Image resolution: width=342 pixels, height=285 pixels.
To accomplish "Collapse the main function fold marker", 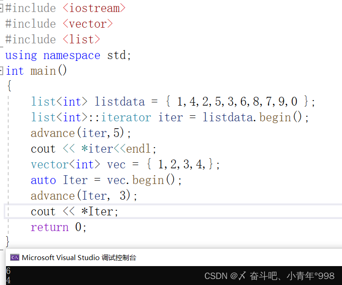I will (x=1, y=71).
